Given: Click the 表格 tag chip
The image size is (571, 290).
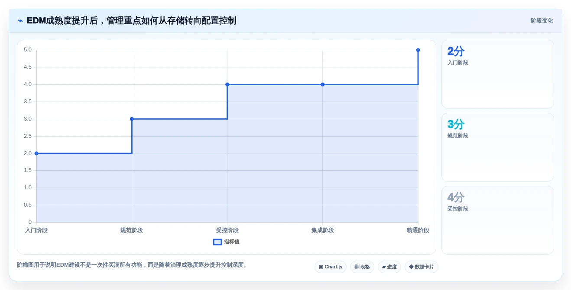Looking at the screenshot, I should click(x=362, y=267).
